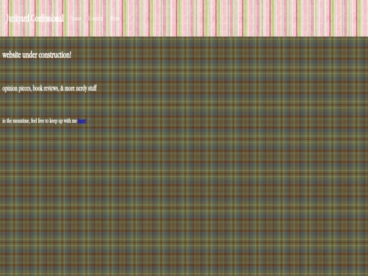The width and height of the screenshot is (368, 276).
Task: Open the Home navigation link
Action: click(76, 18)
